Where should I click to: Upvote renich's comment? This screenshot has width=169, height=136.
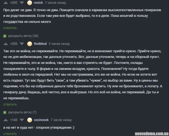click(5, 3)
